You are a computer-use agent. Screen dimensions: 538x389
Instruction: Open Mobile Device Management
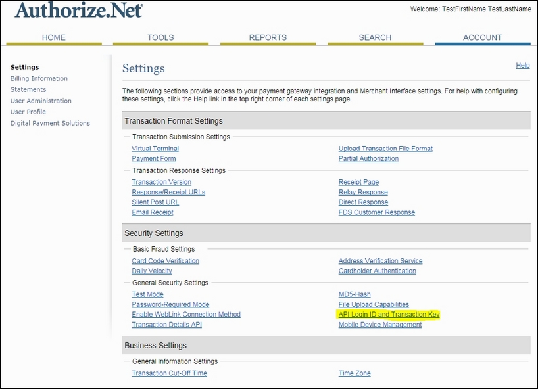pos(380,325)
